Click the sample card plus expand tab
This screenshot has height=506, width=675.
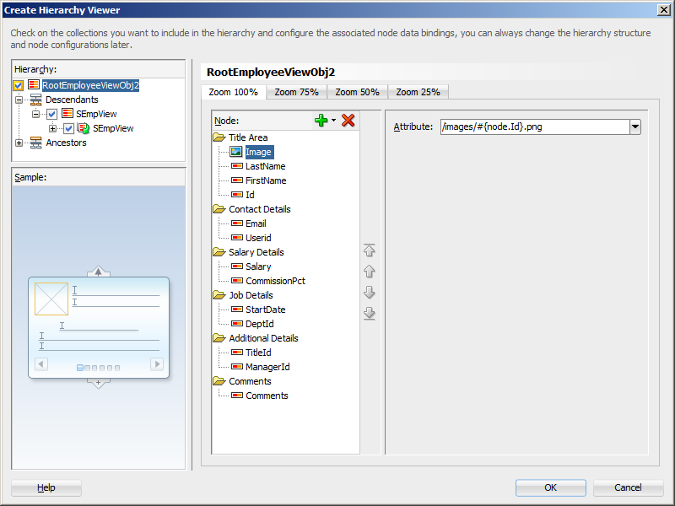point(98,383)
